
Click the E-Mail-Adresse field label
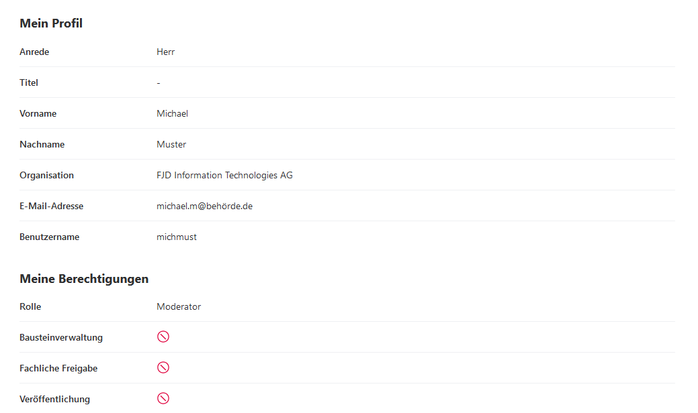pyautogui.click(x=52, y=206)
